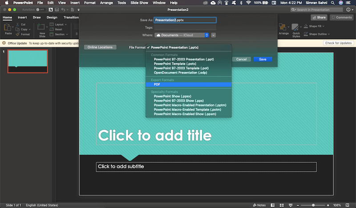Image resolution: width=356 pixels, height=208 pixels.
Task: Click the Wi-Fi icon in menu bar
Action: tap(249, 3)
